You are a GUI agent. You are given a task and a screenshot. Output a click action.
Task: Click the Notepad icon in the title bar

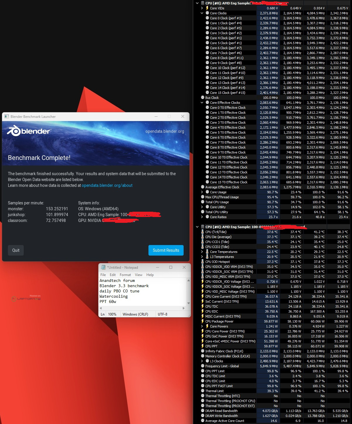[103, 267]
